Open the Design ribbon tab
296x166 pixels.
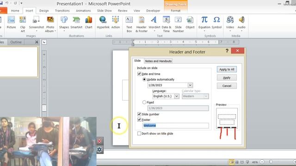point(44,11)
